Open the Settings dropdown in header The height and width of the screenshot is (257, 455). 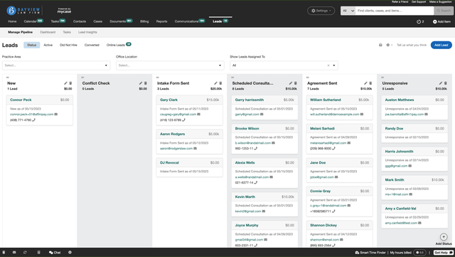click(x=321, y=11)
